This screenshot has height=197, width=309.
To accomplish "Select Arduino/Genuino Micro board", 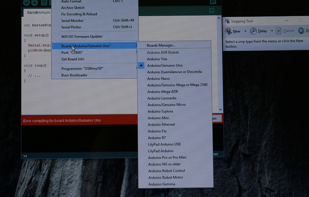I will (x=167, y=105).
